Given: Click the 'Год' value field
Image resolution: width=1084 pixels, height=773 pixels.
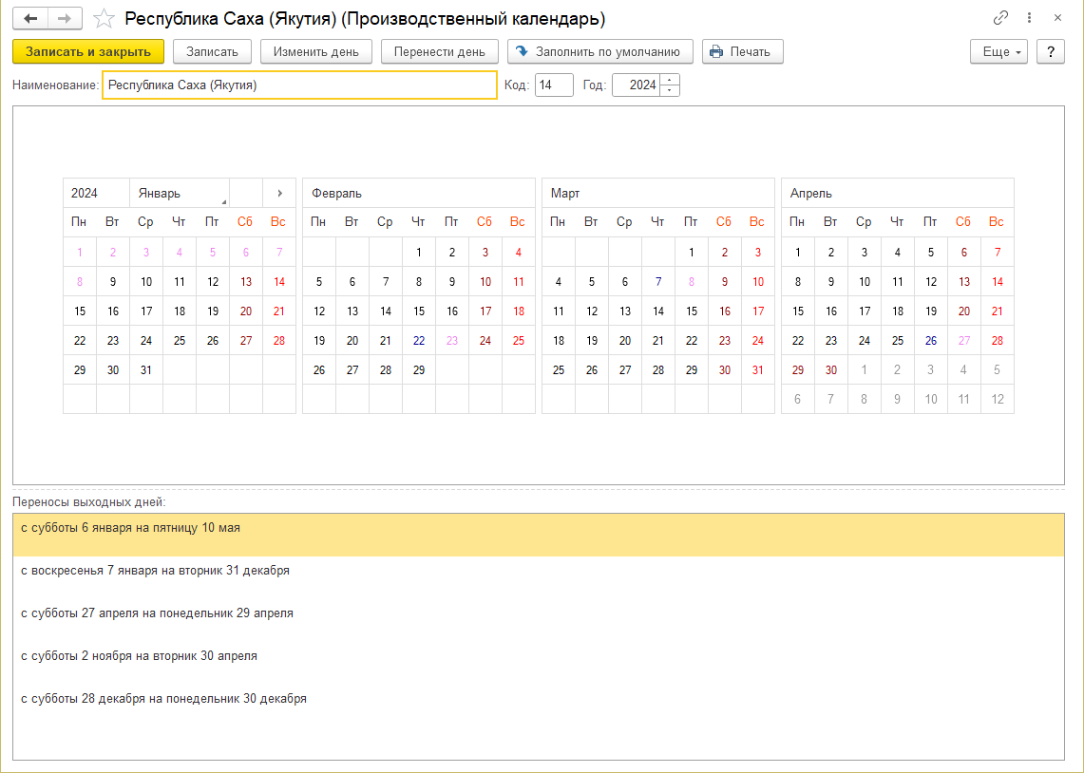Looking at the screenshot, I should tap(636, 85).
